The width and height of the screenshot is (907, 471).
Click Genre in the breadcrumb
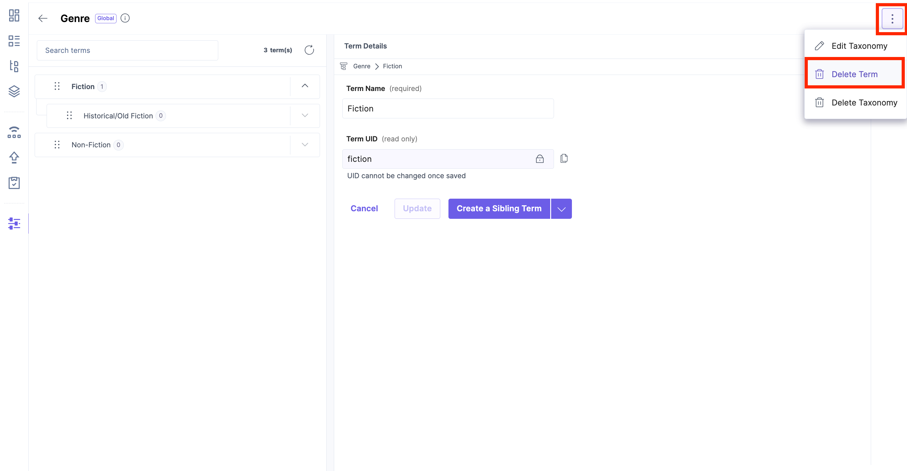[362, 66]
